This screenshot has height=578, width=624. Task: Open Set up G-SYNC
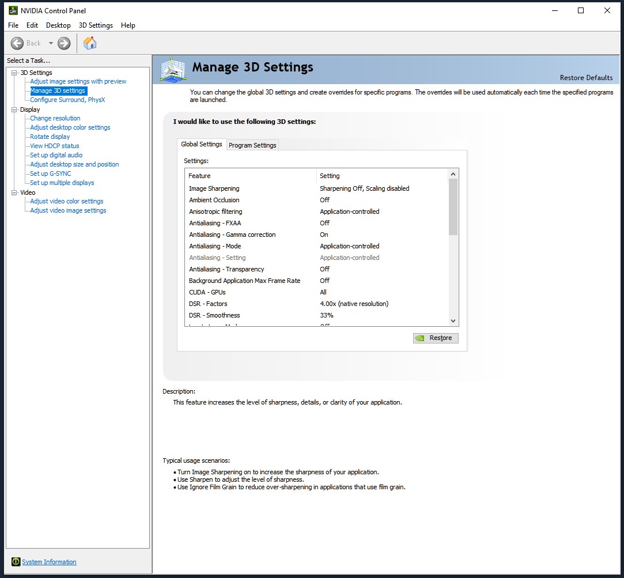click(x=51, y=173)
